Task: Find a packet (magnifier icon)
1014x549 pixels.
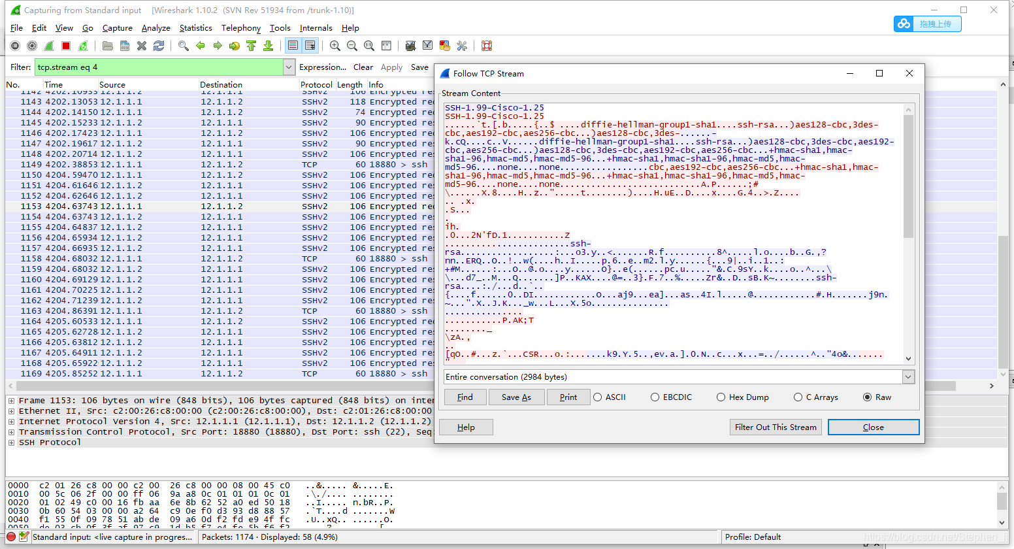Action: [184, 46]
